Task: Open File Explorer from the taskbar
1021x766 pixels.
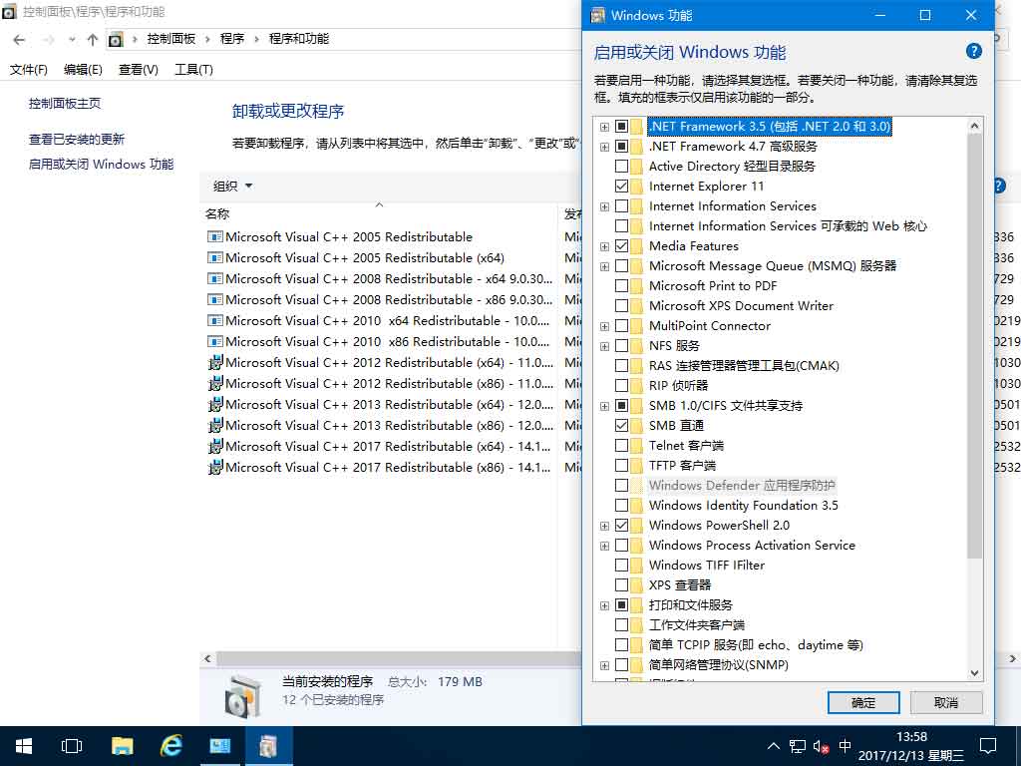Action: (123, 746)
